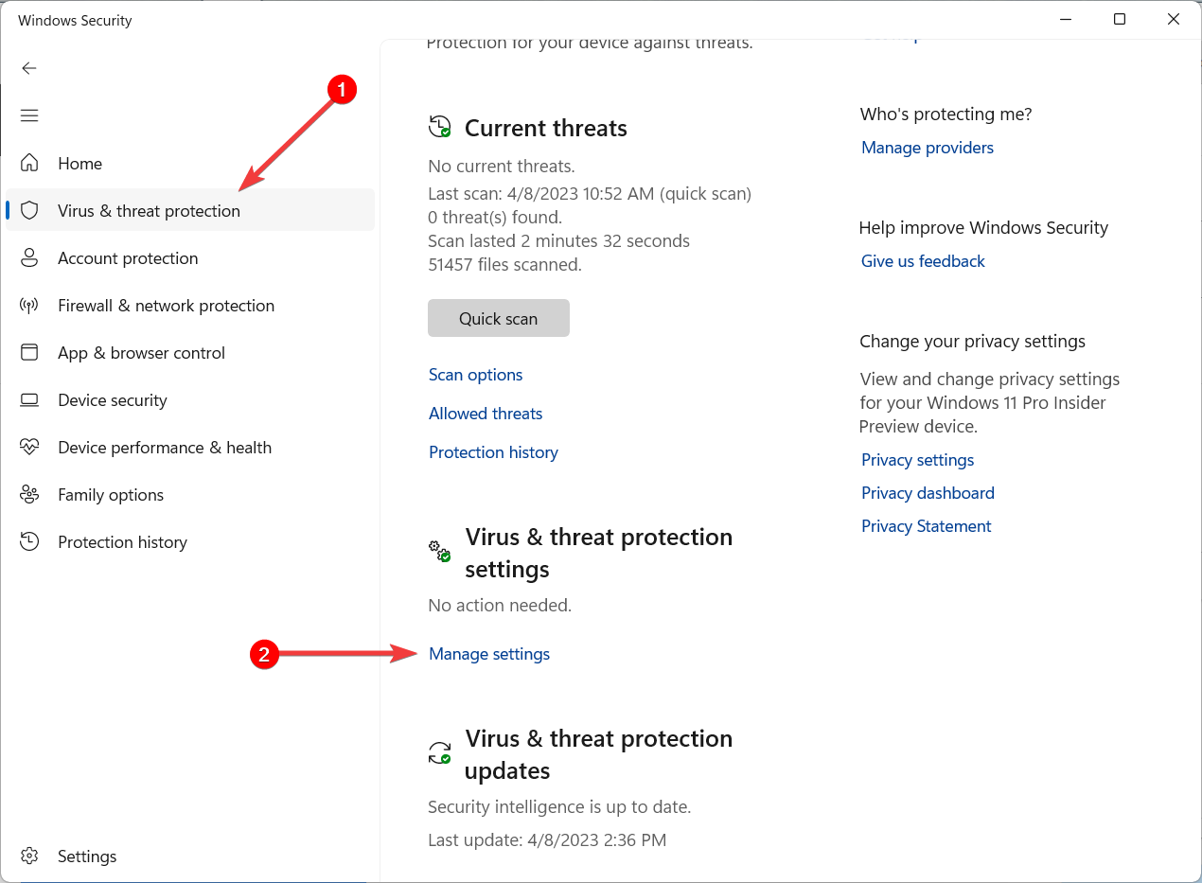1202x883 pixels.
Task: Click the Firewall & network protection icon
Action: click(x=29, y=305)
